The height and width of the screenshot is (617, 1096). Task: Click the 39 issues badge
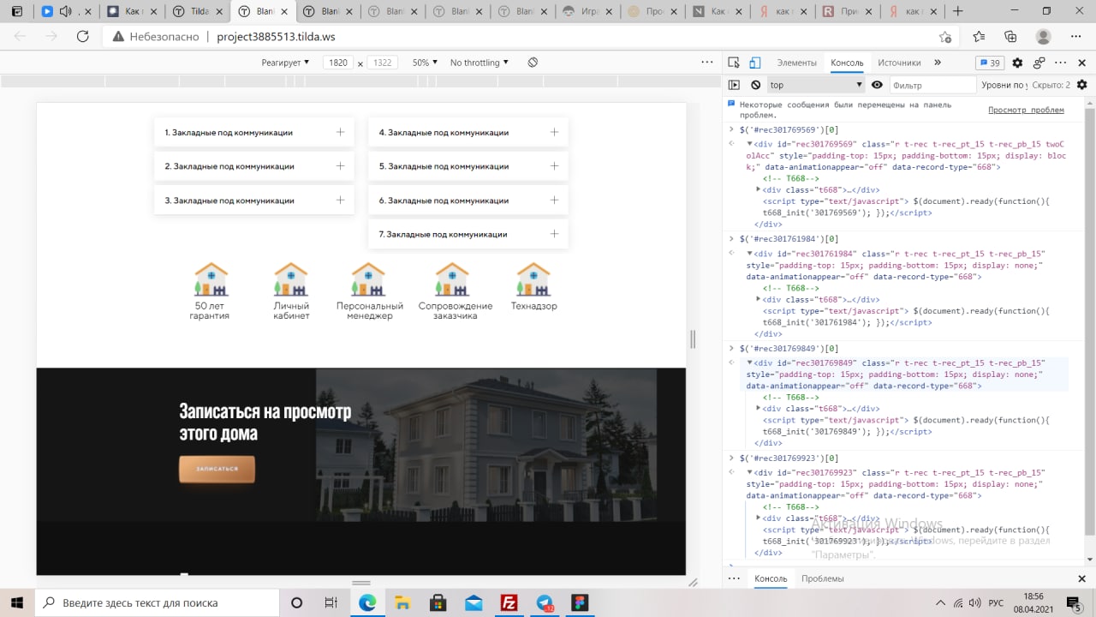pos(991,63)
